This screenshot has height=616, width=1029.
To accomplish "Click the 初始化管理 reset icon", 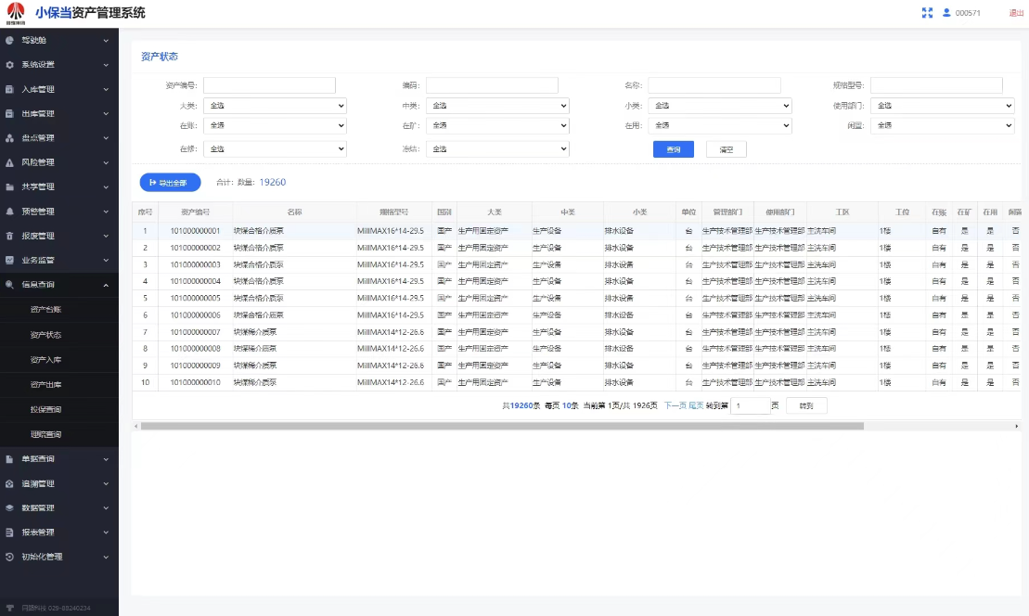I will pyautogui.click(x=9, y=557).
